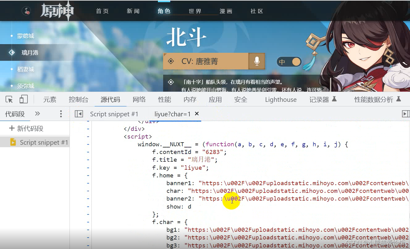Select 须弥城 in the city list
410x249 pixels.
pyautogui.click(x=25, y=86)
